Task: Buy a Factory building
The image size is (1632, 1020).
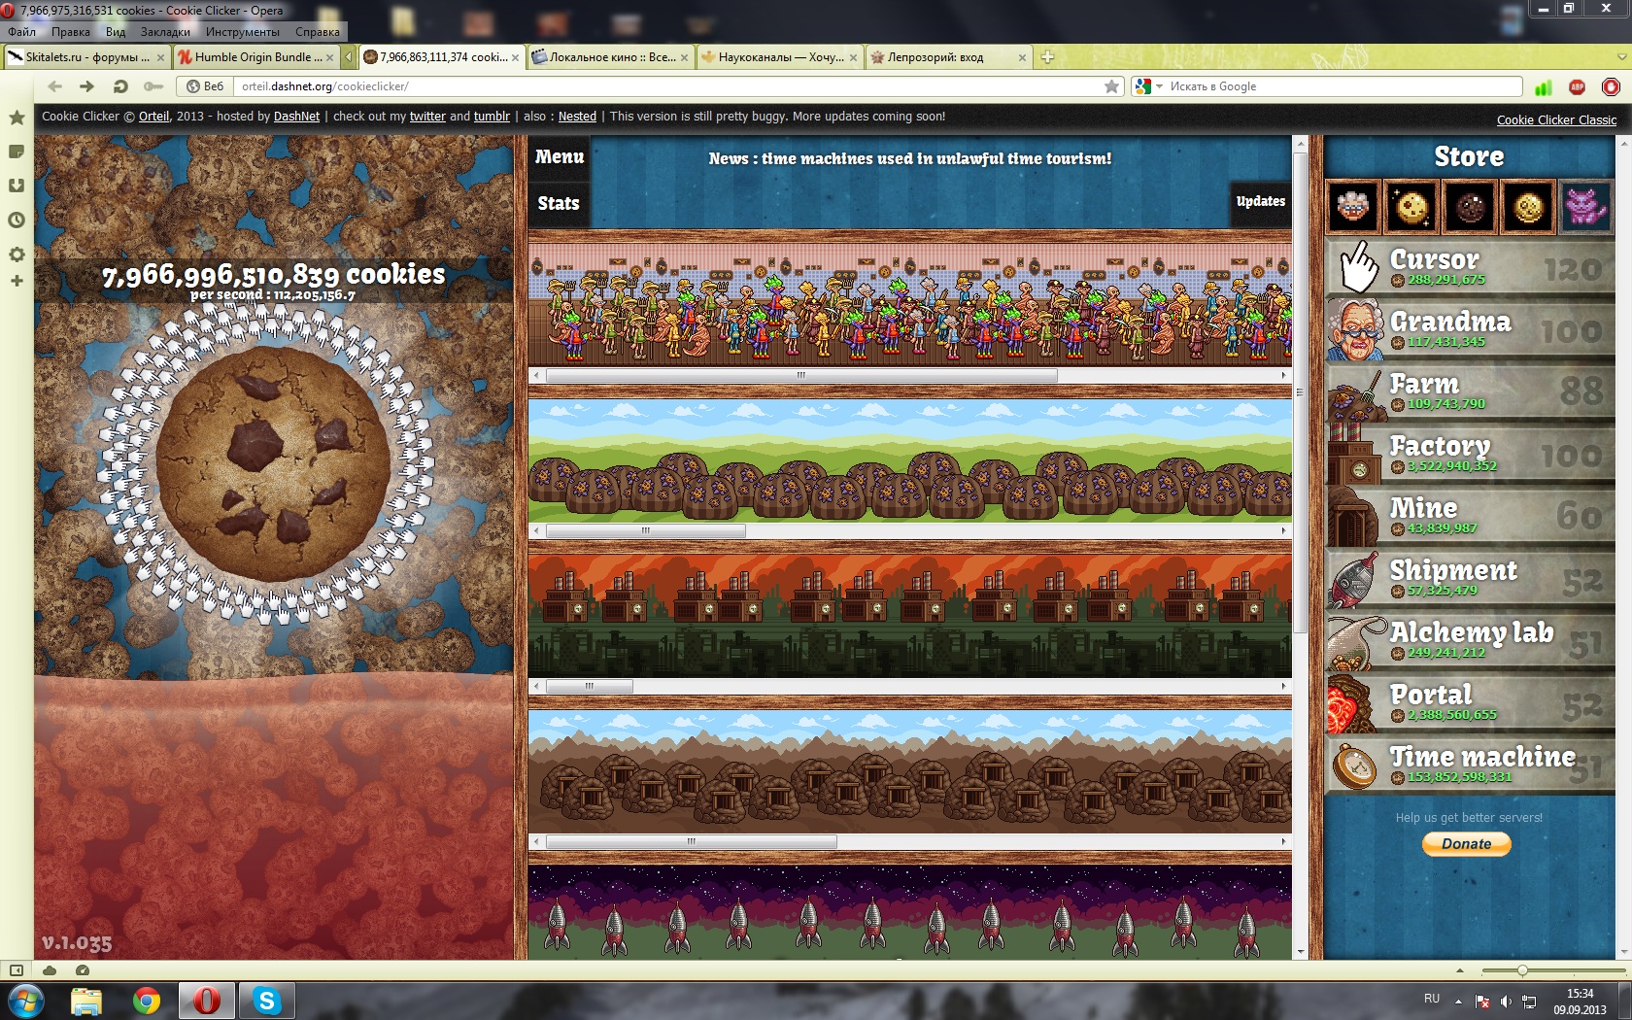Action: (x=1470, y=454)
